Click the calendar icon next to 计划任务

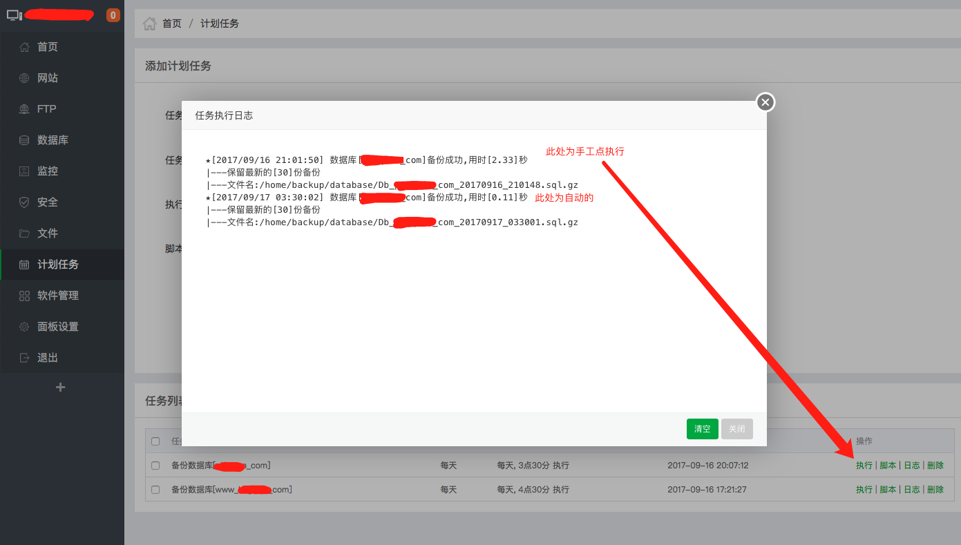(24, 265)
